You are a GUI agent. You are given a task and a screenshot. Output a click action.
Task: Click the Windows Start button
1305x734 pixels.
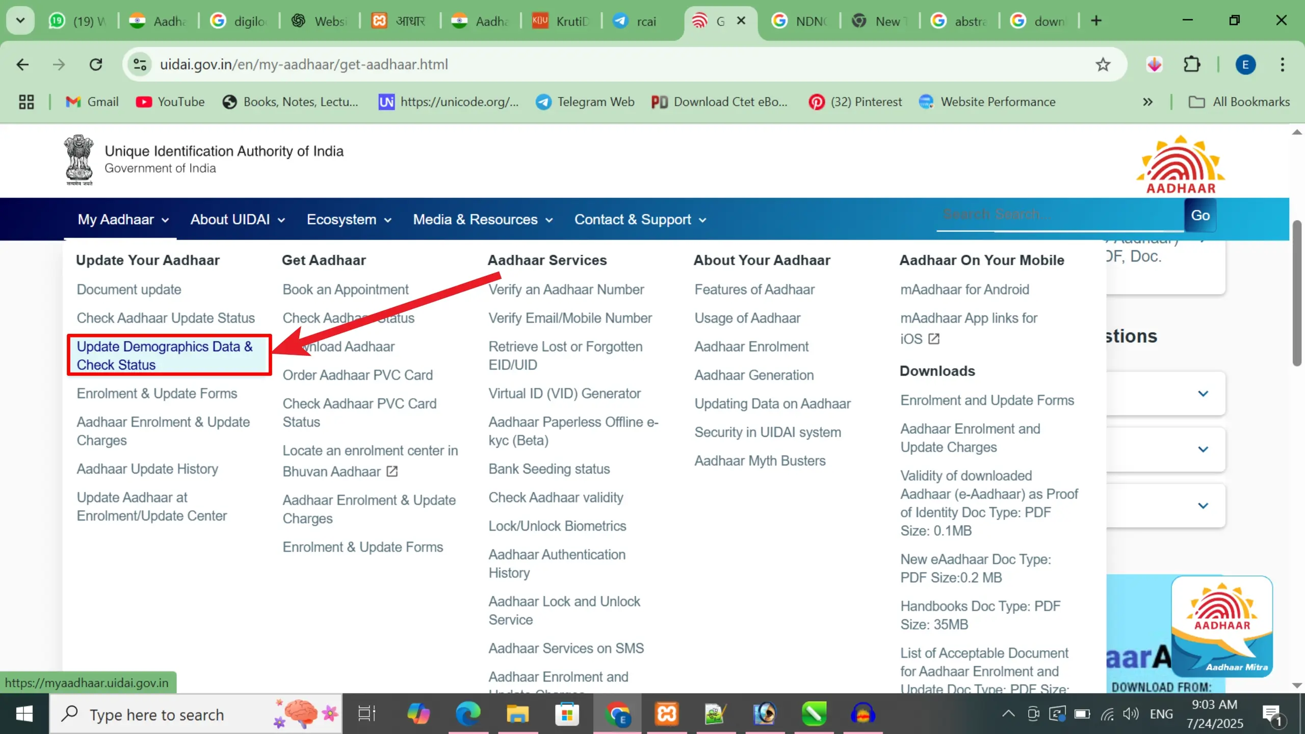click(24, 714)
